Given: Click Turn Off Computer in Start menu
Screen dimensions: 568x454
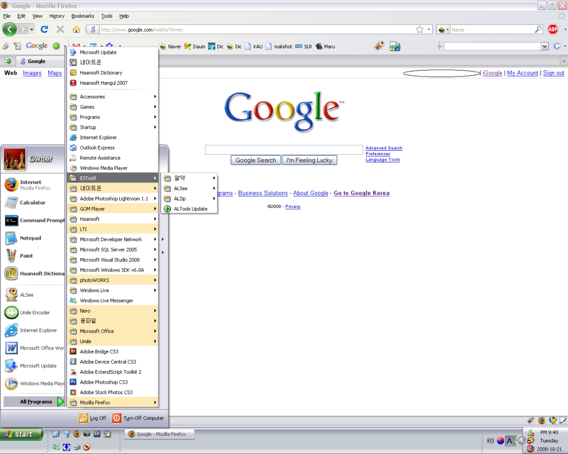Looking at the screenshot, I should click(x=138, y=418).
